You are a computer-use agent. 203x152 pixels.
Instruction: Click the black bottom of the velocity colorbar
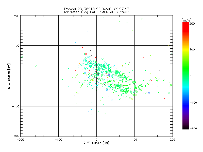pyautogui.click(x=186, y=127)
